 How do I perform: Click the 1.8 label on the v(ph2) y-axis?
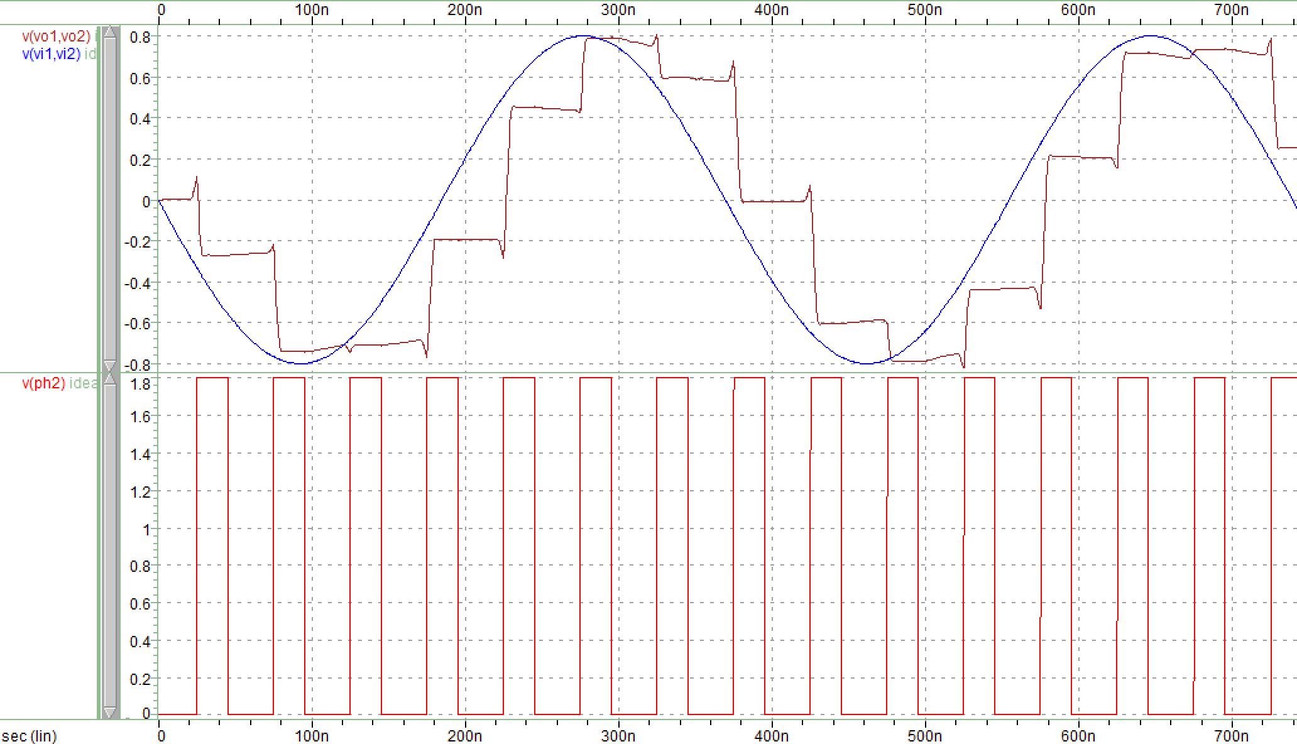140,384
